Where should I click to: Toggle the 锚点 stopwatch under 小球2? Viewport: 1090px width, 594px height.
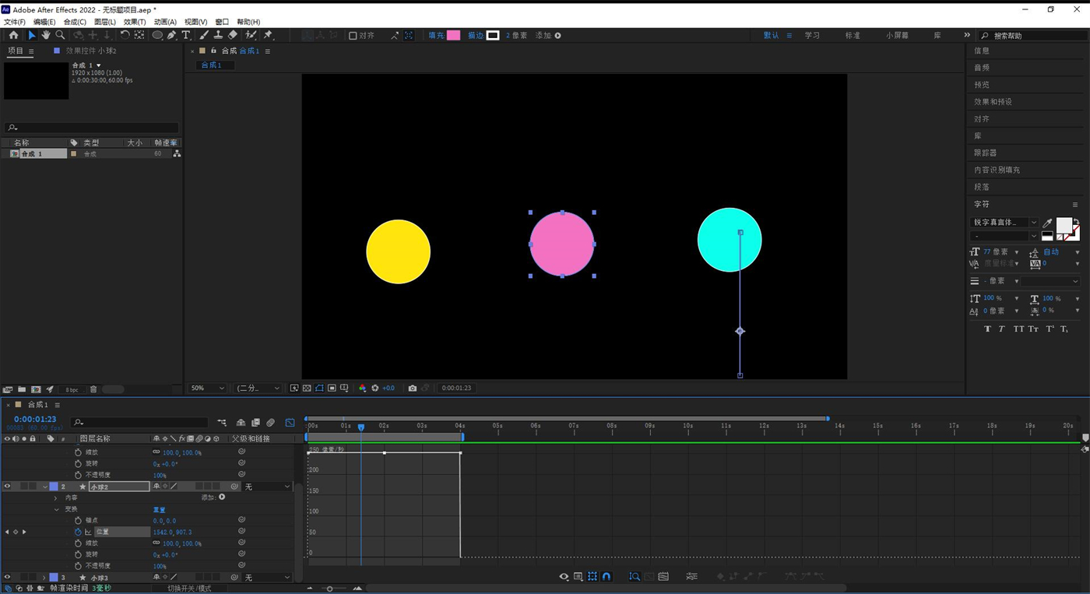[x=78, y=521]
